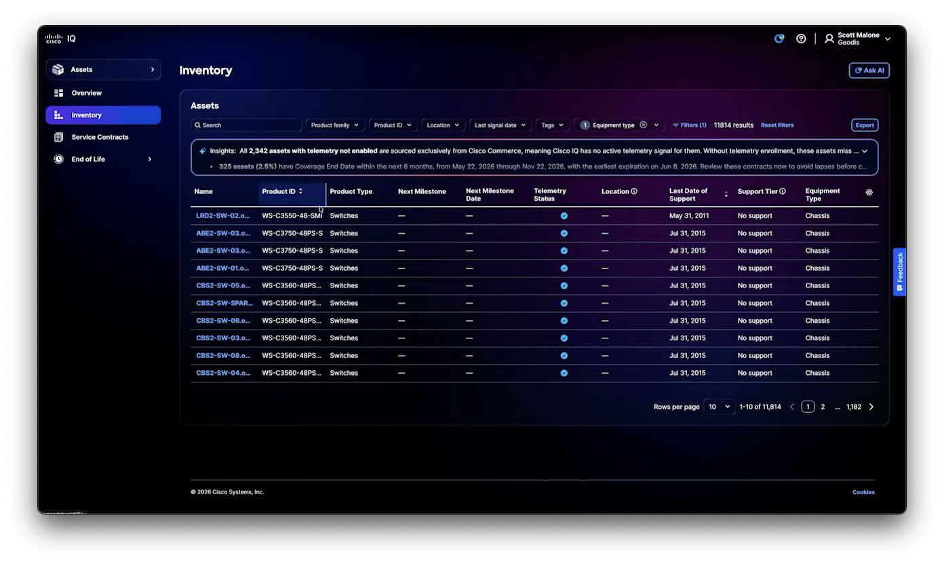Click the Telemetry Status column header
Viewport: 944px width, 564px height.
point(550,195)
